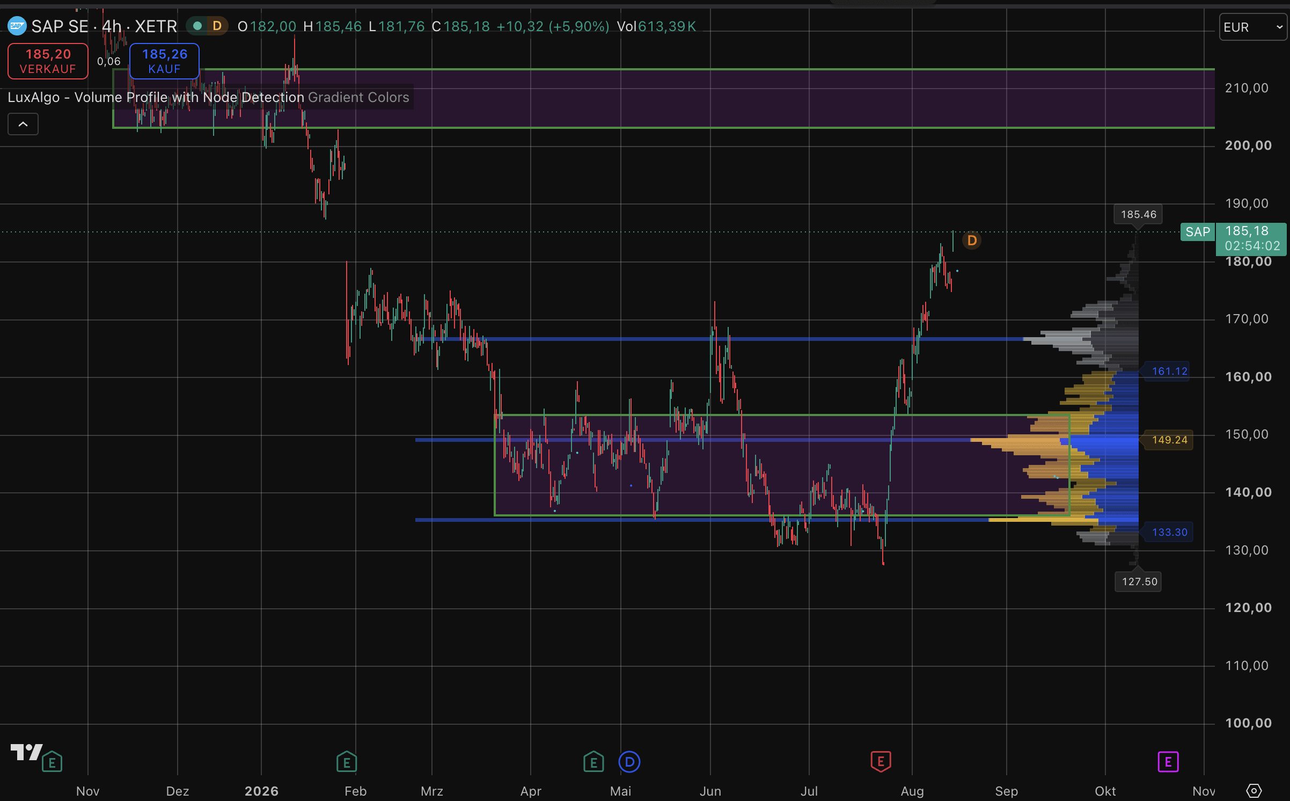Click the magenta E earnings marker on the timeline
The height and width of the screenshot is (801, 1290).
click(1168, 762)
